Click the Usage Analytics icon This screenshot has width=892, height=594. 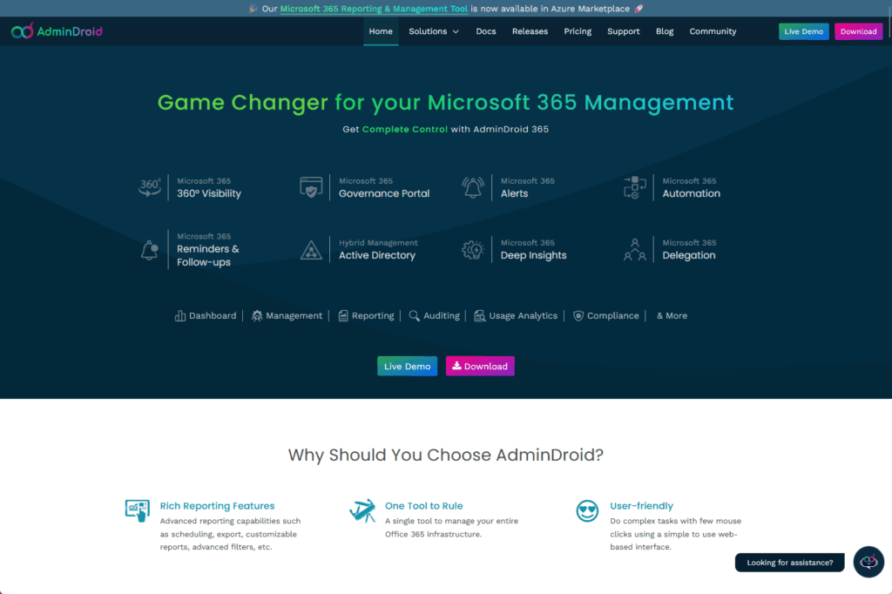[480, 316]
